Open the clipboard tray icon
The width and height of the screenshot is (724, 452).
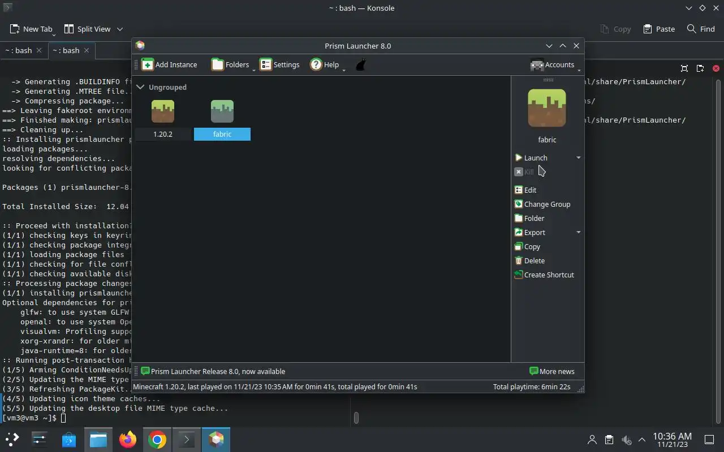[x=609, y=440]
